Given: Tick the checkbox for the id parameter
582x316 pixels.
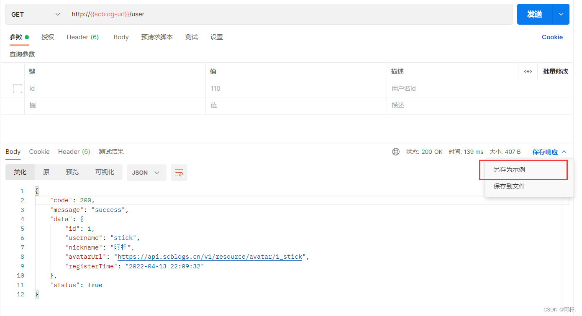Looking at the screenshot, I should click(18, 89).
